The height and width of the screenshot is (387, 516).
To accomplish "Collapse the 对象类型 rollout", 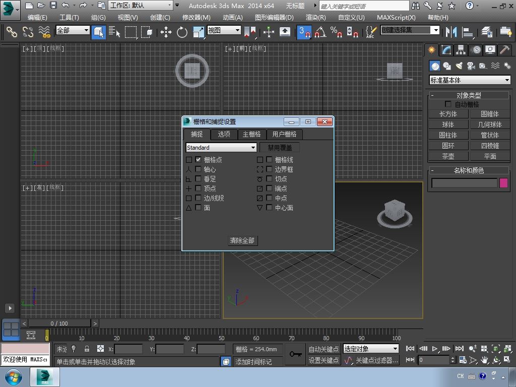I will (469, 95).
